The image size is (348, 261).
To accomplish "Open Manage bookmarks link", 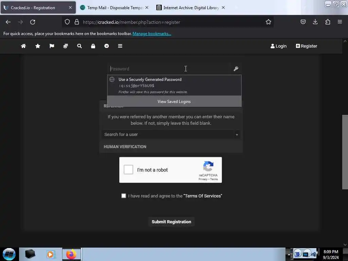I will point(152,34).
